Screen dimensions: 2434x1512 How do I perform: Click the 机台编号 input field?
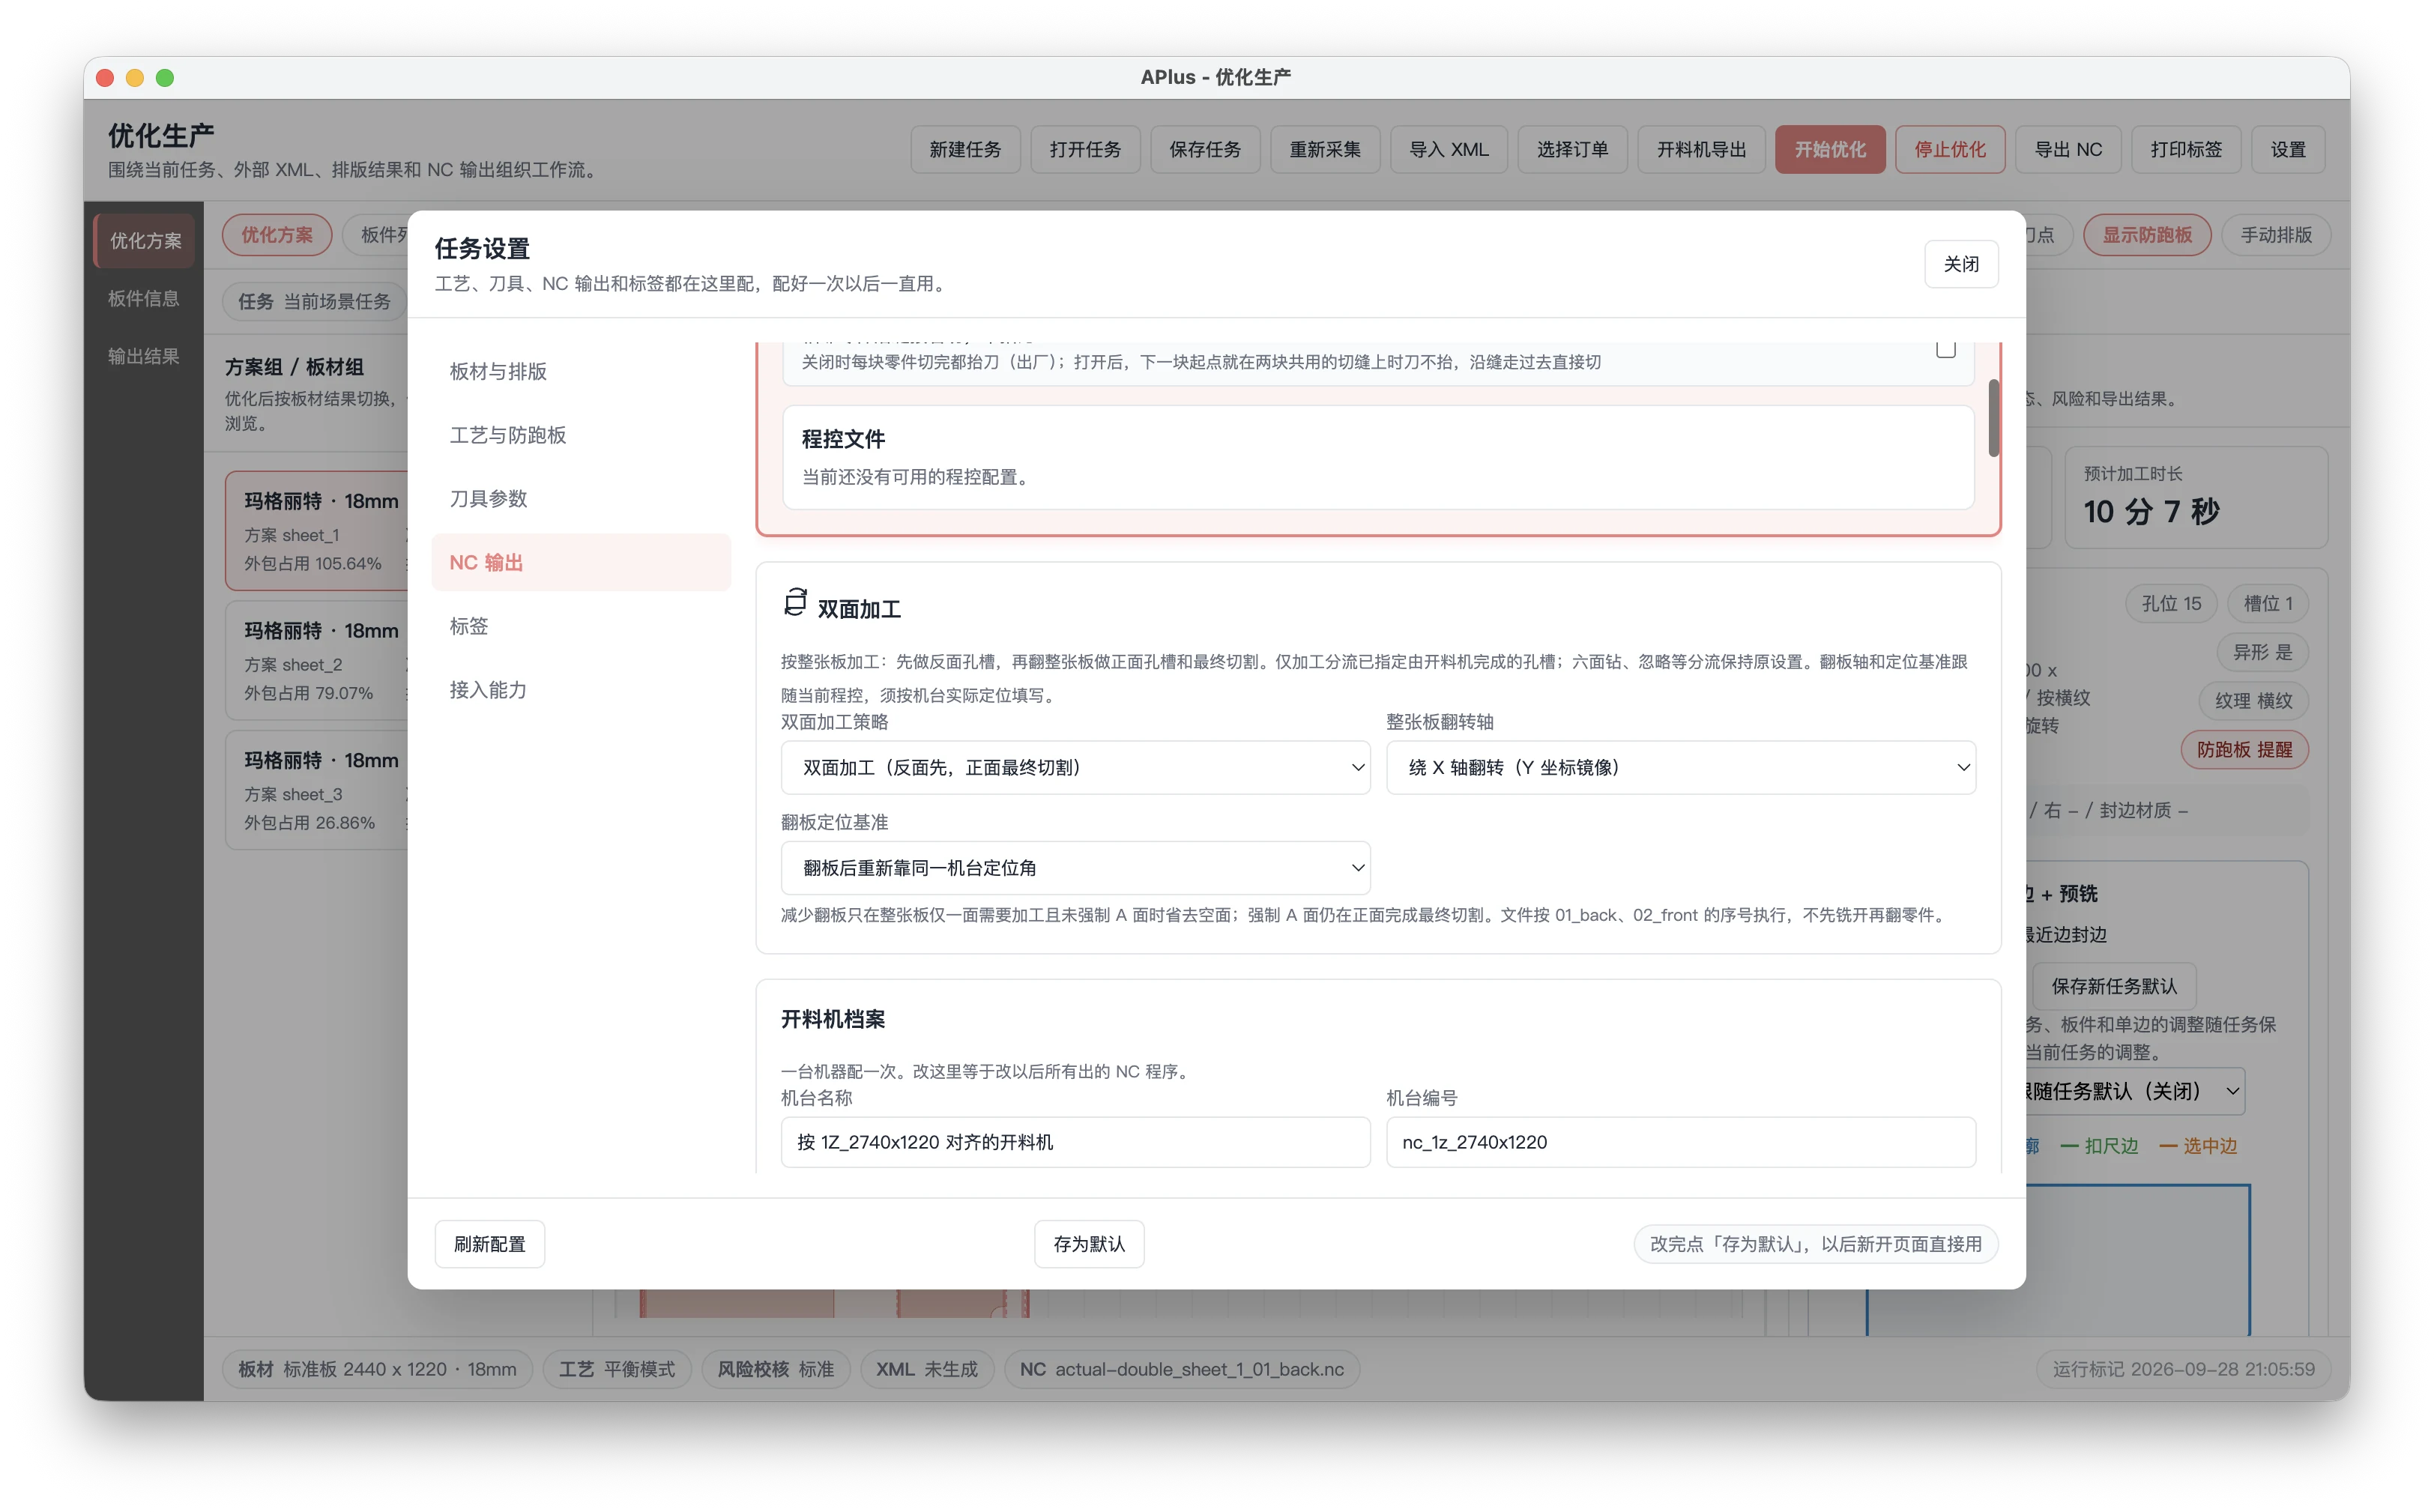coord(1680,1142)
